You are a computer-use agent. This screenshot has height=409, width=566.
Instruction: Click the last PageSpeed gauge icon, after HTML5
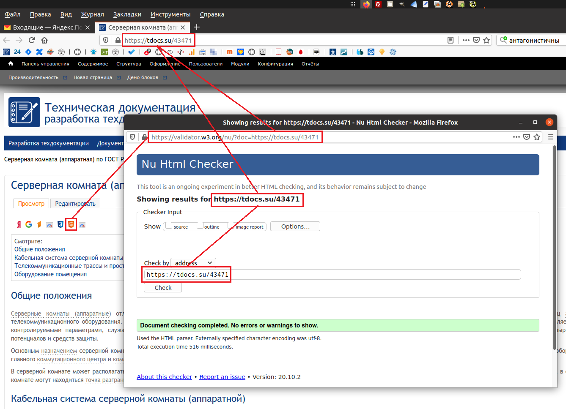(82, 224)
